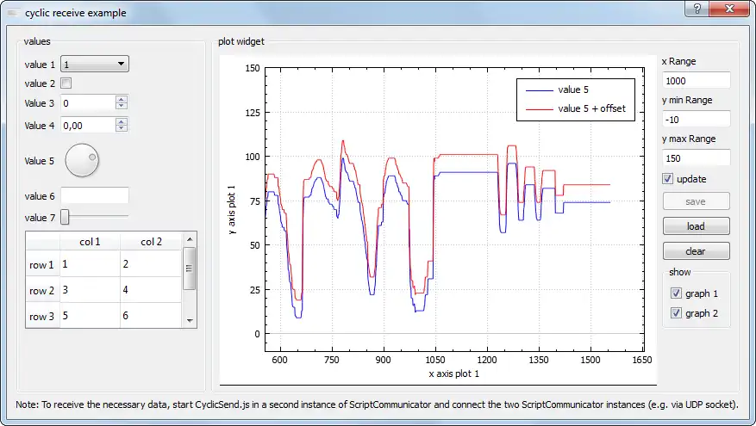756x426 pixels.
Task: Decrease Value 3 with the down arrow
Action: 122,107
